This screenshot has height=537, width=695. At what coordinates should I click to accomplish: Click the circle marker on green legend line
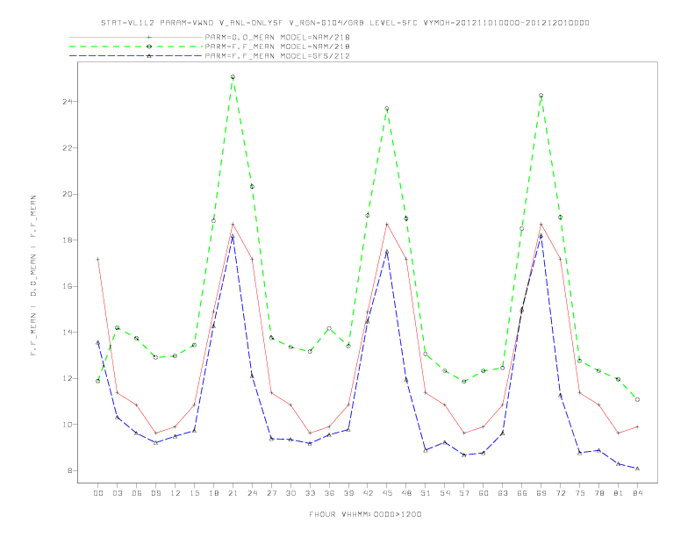(149, 47)
